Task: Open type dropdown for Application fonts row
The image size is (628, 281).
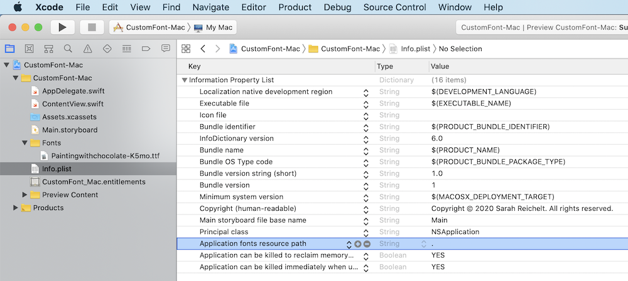Action: (423, 244)
